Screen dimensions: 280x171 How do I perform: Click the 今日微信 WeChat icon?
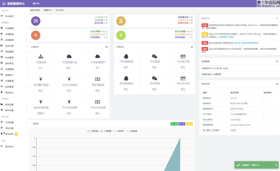(154, 56)
